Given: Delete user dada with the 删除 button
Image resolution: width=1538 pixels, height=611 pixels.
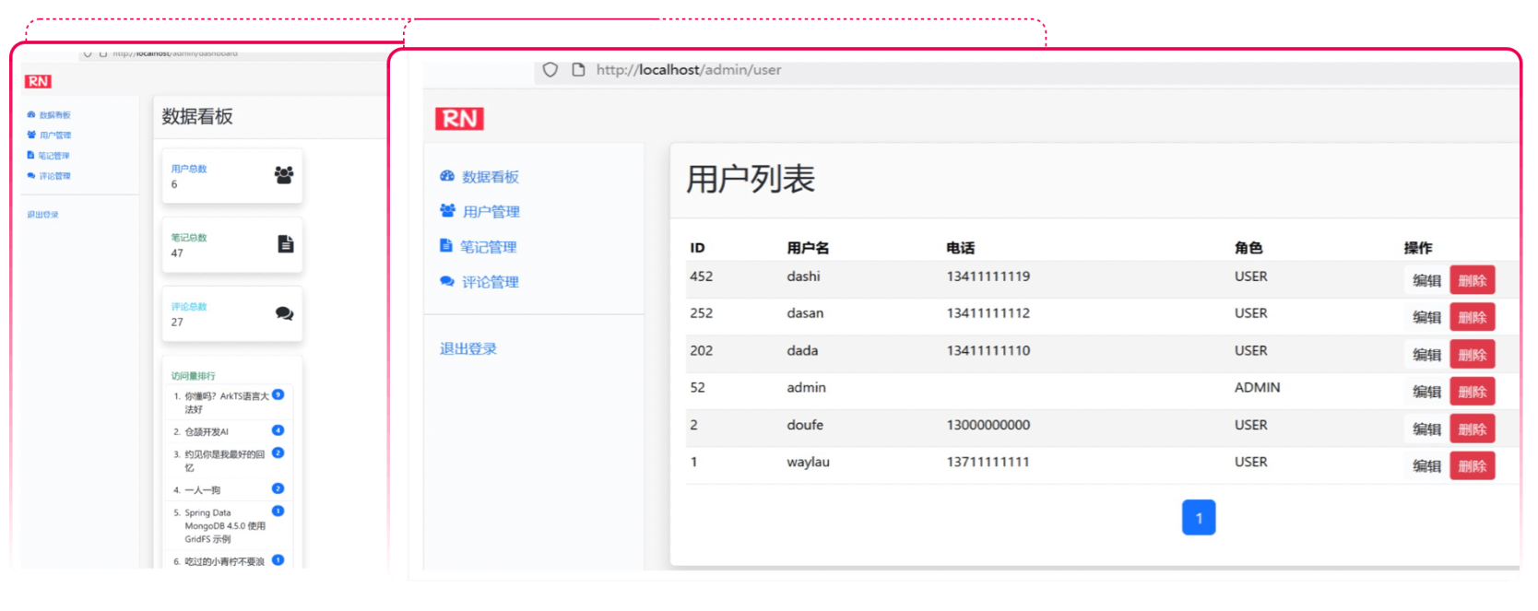Looking at the screenshot, I should point(1473,355).
